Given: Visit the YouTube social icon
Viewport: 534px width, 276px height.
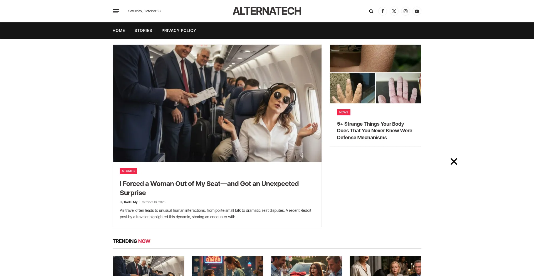Looking at the screenshot, I should coord(417,11).
